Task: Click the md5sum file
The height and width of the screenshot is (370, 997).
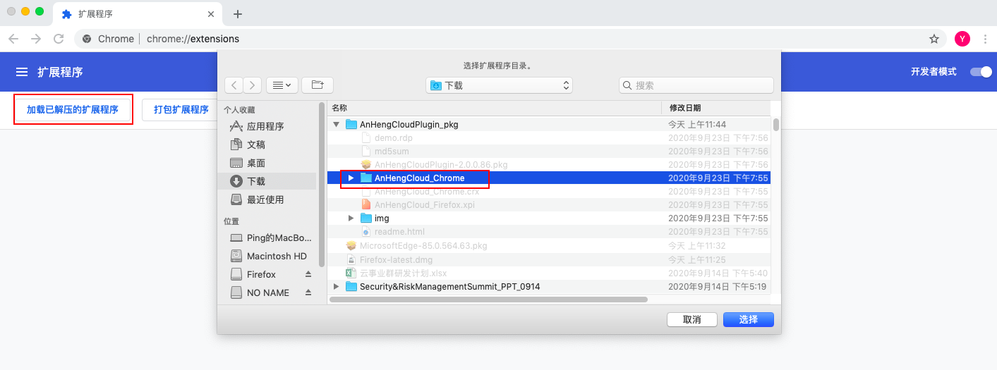Action: coord(550,152)
